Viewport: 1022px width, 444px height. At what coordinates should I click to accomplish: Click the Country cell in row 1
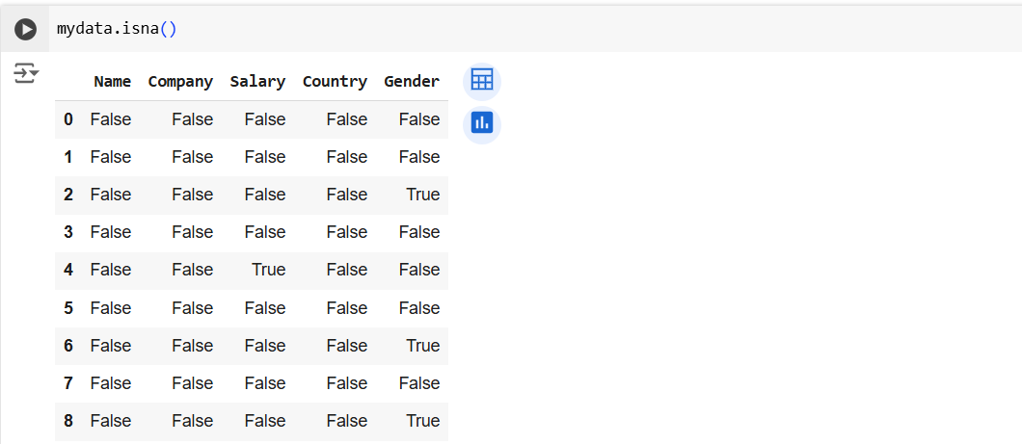[x=346, y=157]
